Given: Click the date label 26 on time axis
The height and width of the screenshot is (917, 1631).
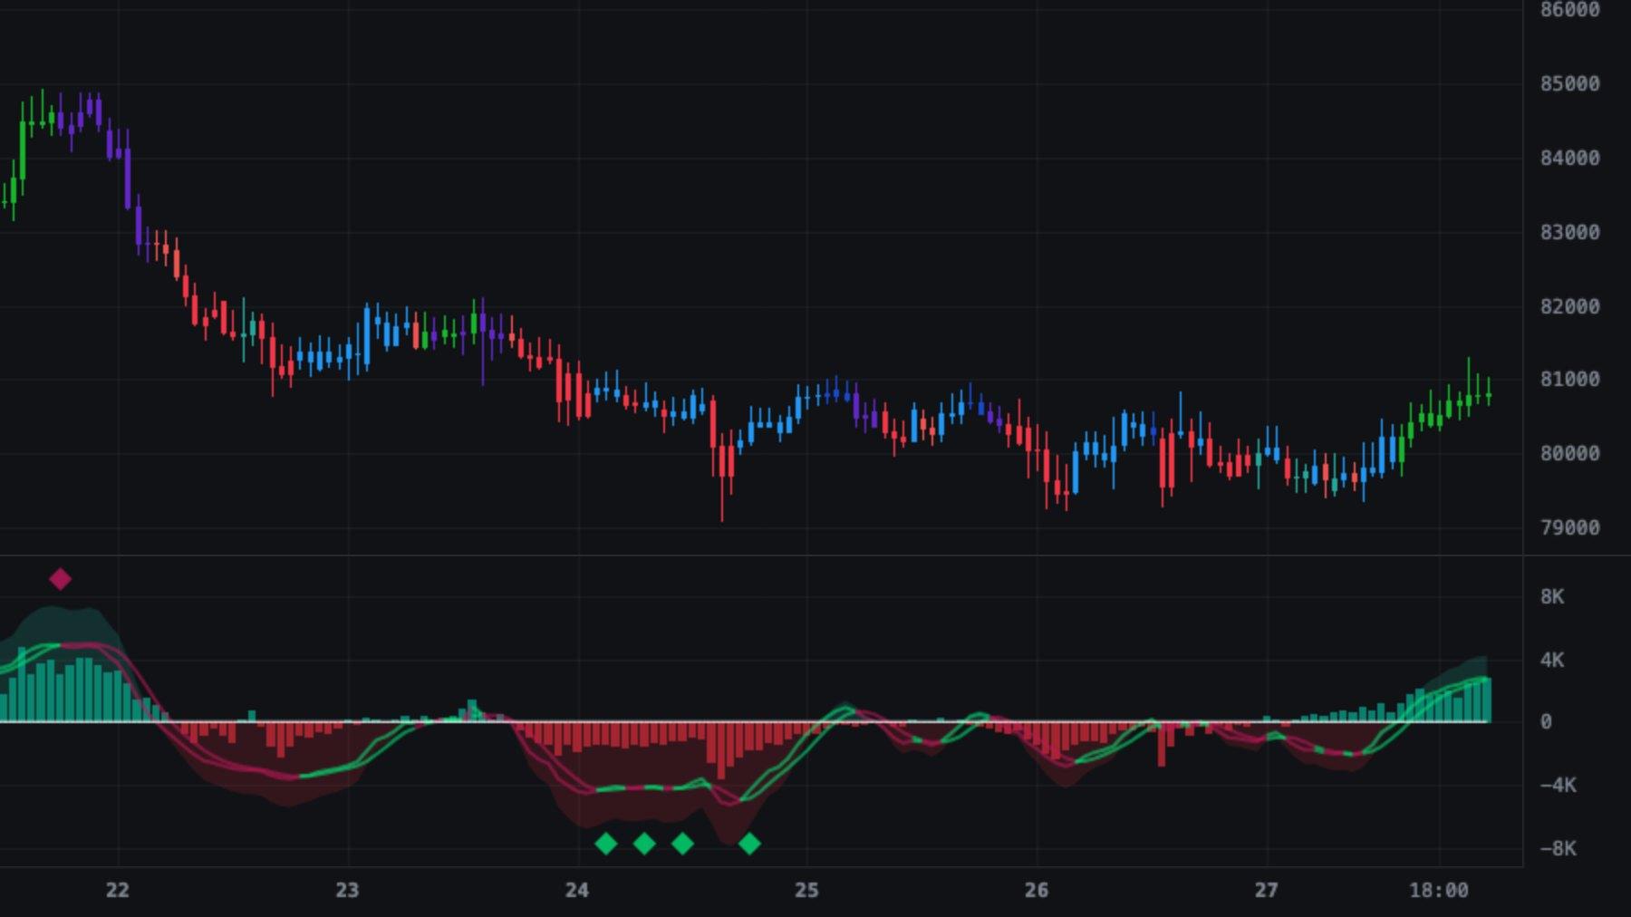Looking at the screenshot, I should pos(1037,891).
